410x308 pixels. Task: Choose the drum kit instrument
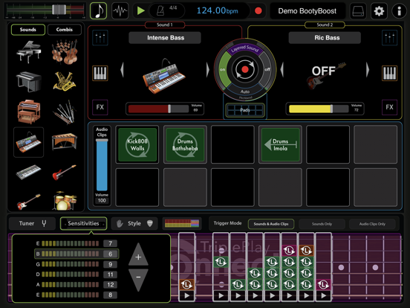tap(65, 200)
